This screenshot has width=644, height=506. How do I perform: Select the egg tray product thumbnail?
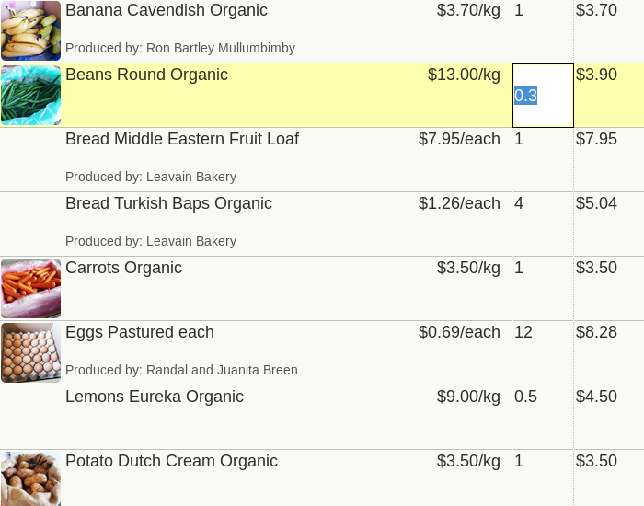pos(30,352)
